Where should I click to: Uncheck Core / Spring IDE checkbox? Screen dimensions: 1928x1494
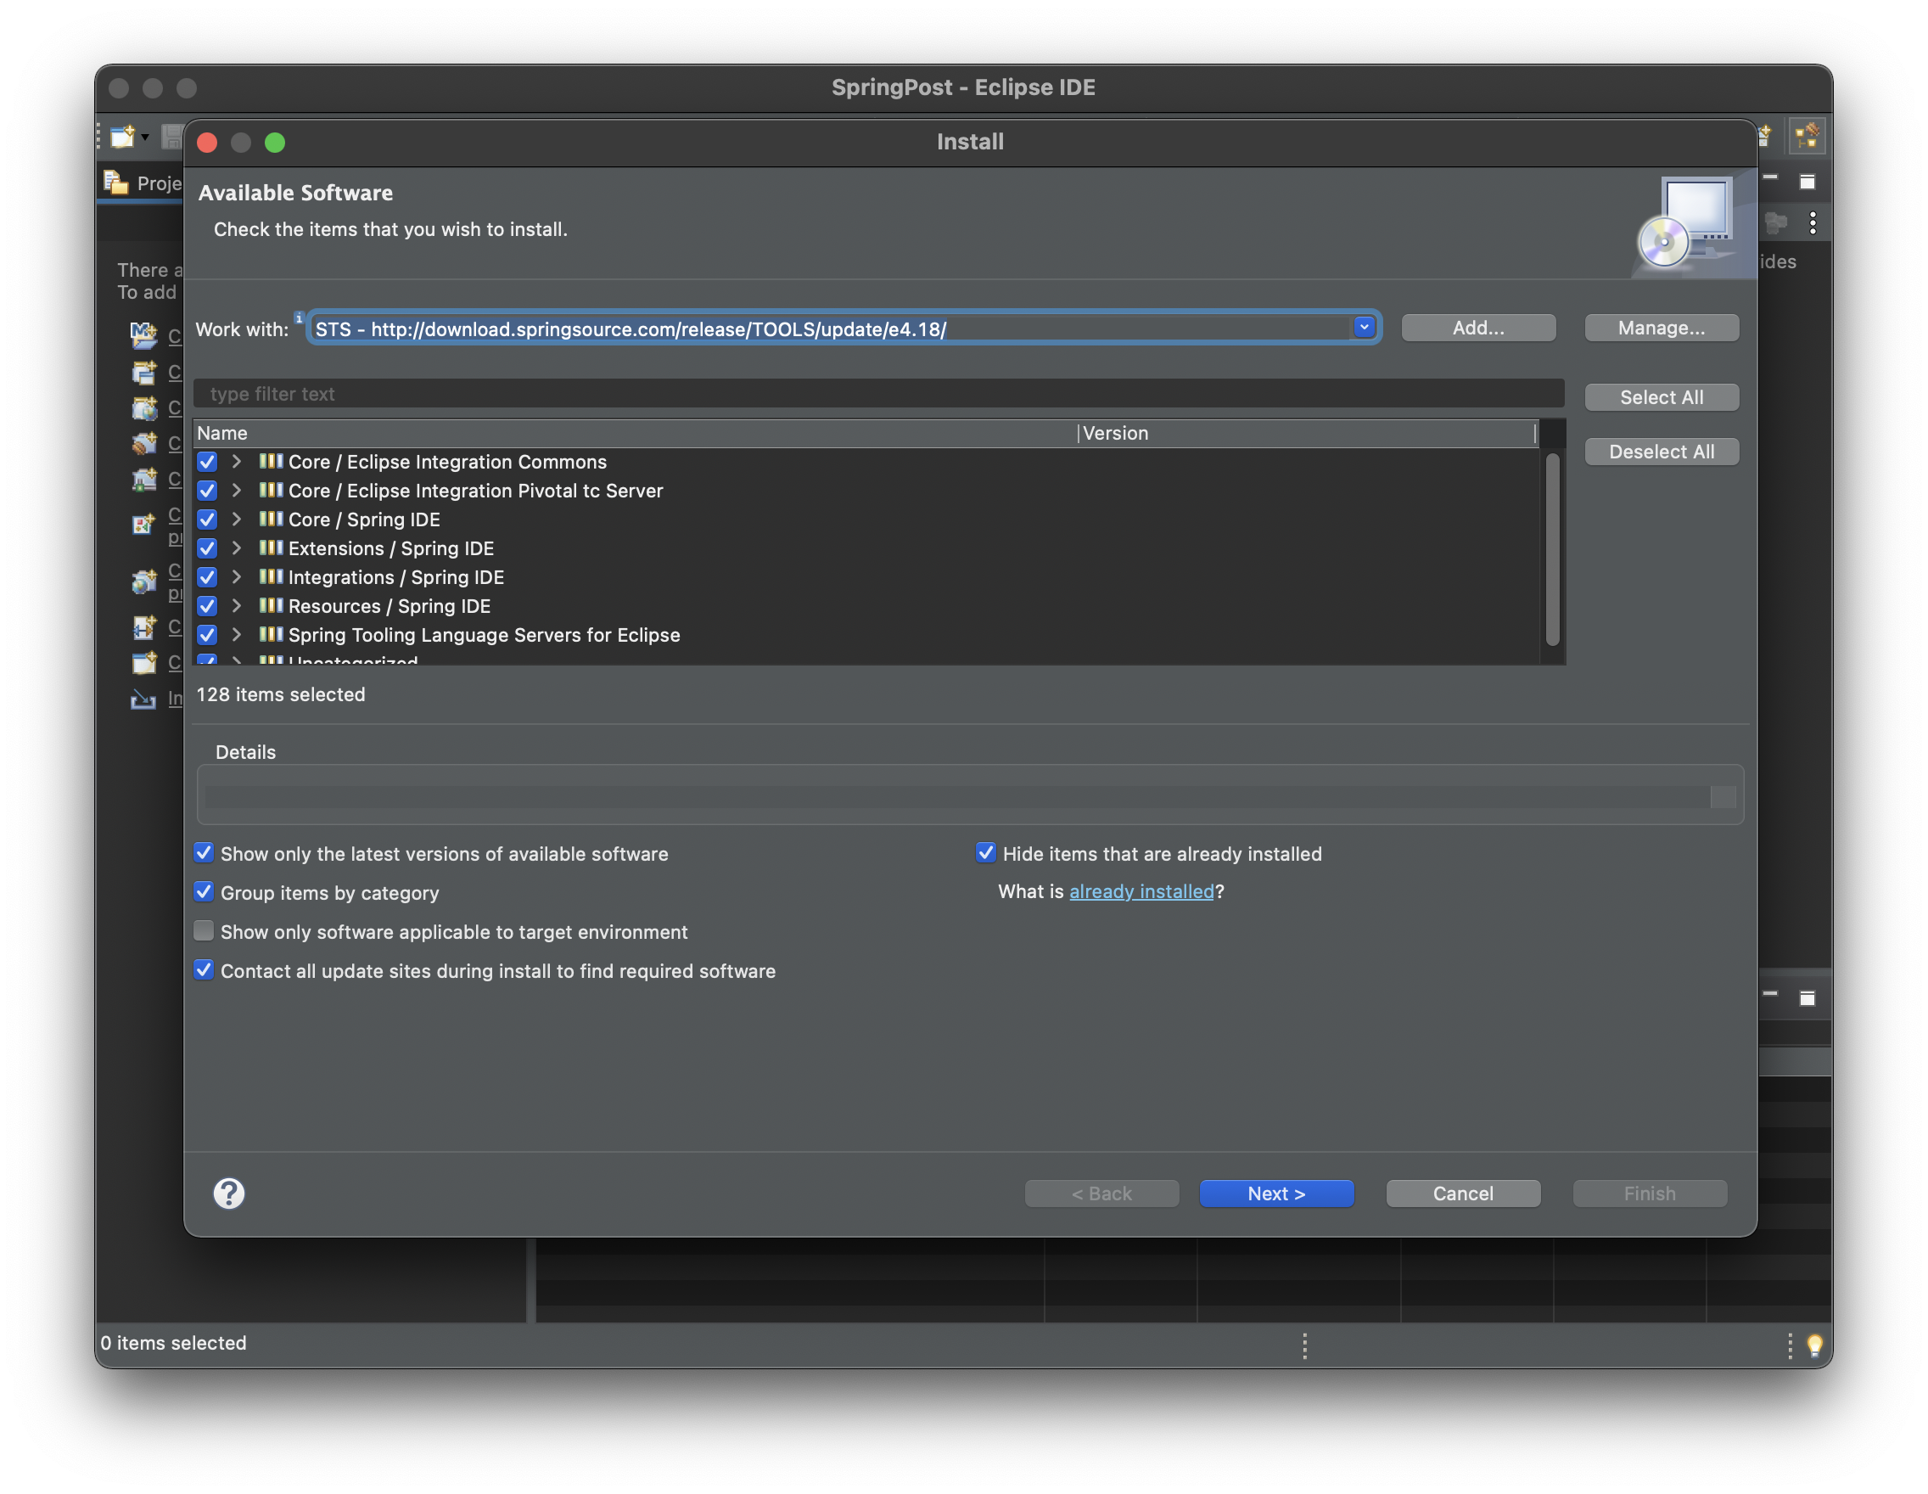tap(206, 520)
